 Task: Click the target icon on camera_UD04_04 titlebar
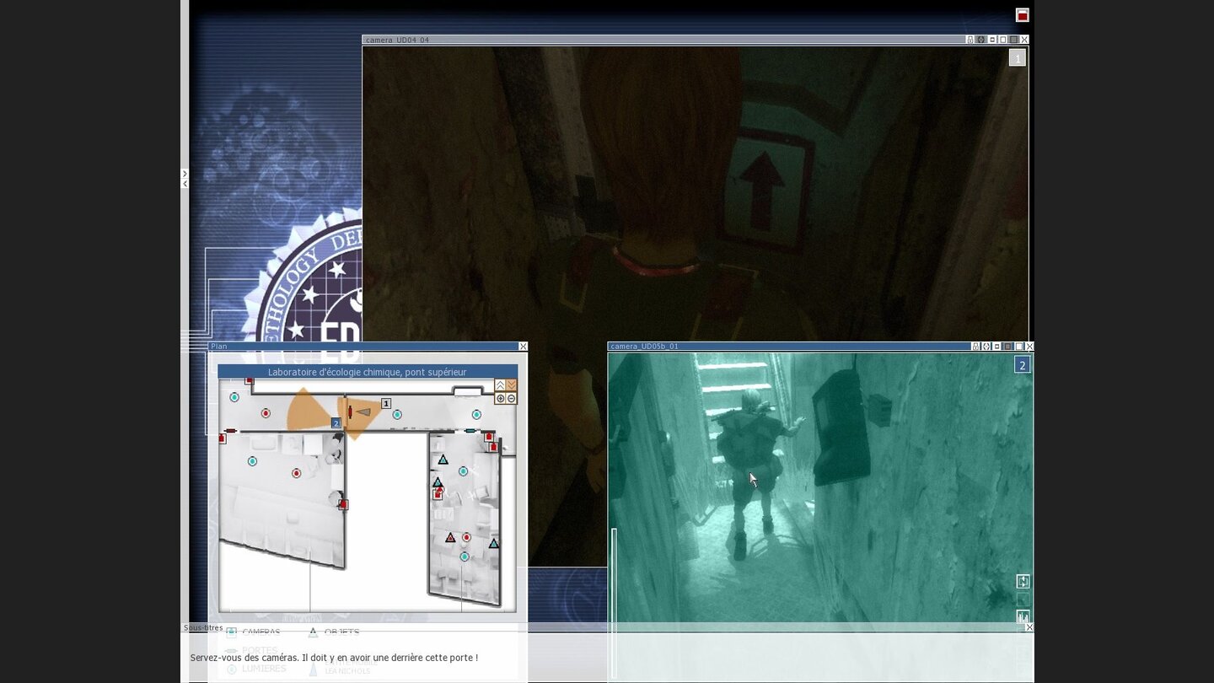pos(981,40)
